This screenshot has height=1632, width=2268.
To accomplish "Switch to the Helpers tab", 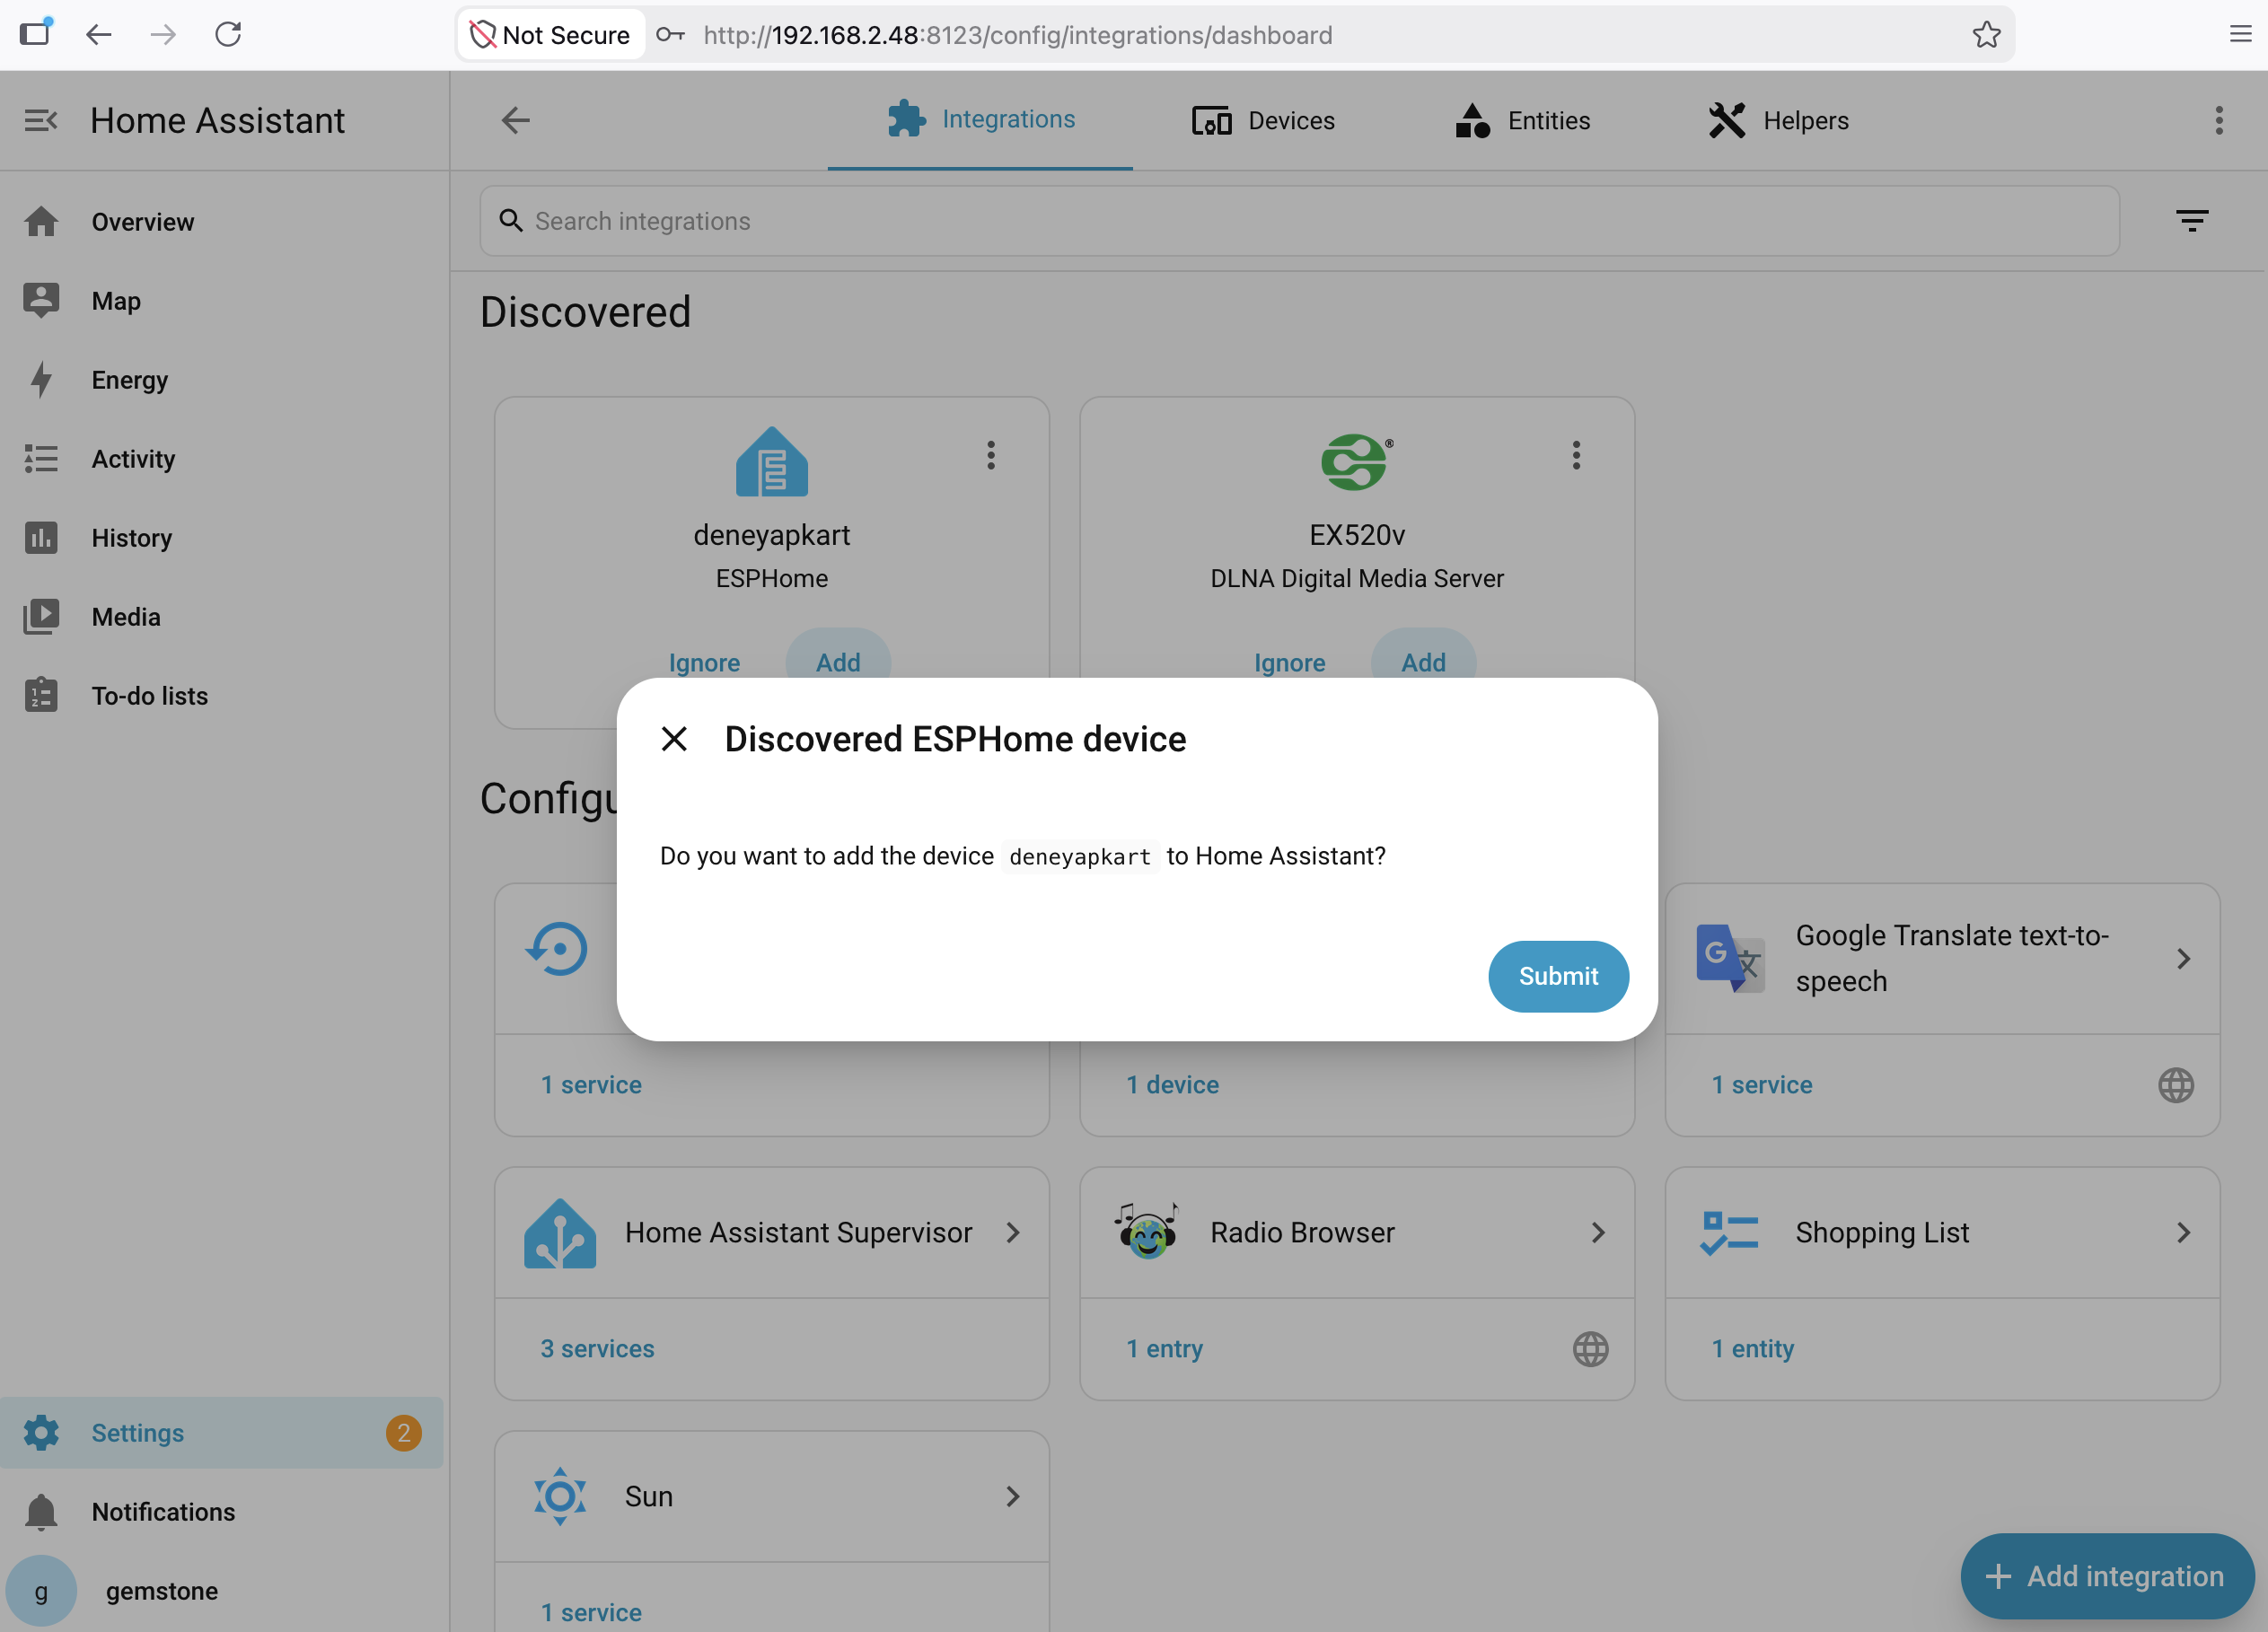I will click(x=1778, y=121).
